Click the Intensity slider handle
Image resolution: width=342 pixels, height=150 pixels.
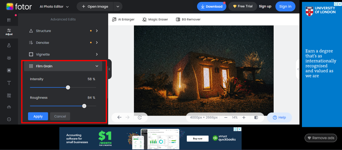68,87
